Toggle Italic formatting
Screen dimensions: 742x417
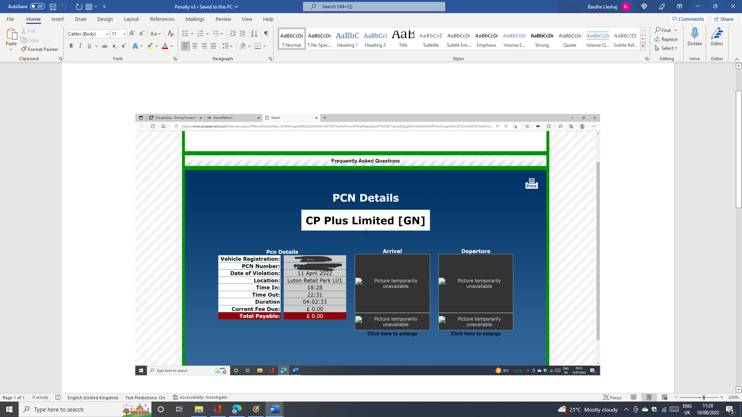(x=80, y=46)
